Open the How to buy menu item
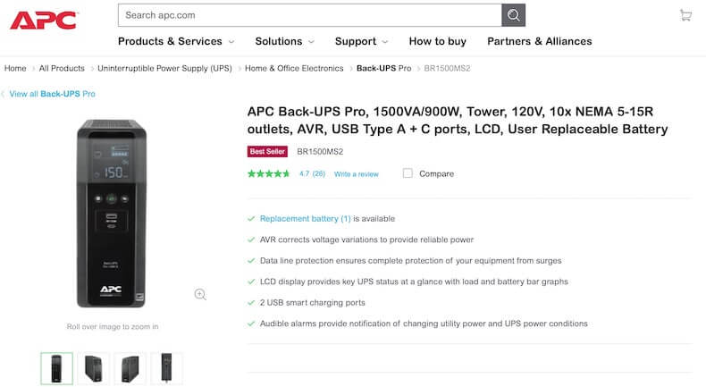This screenshot has width=706, height=387. pyautogui.click(x=438, y=41)
